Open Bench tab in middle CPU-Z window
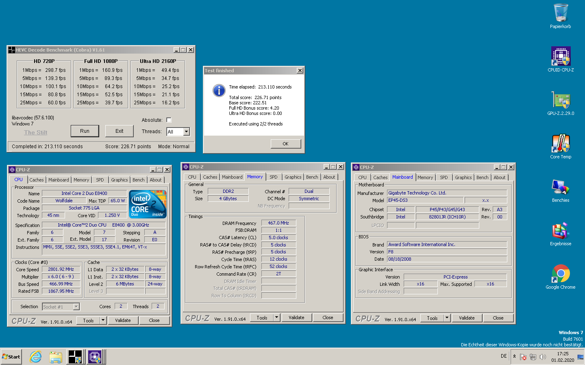The image size is (585, 365). [x=312, y=177]
